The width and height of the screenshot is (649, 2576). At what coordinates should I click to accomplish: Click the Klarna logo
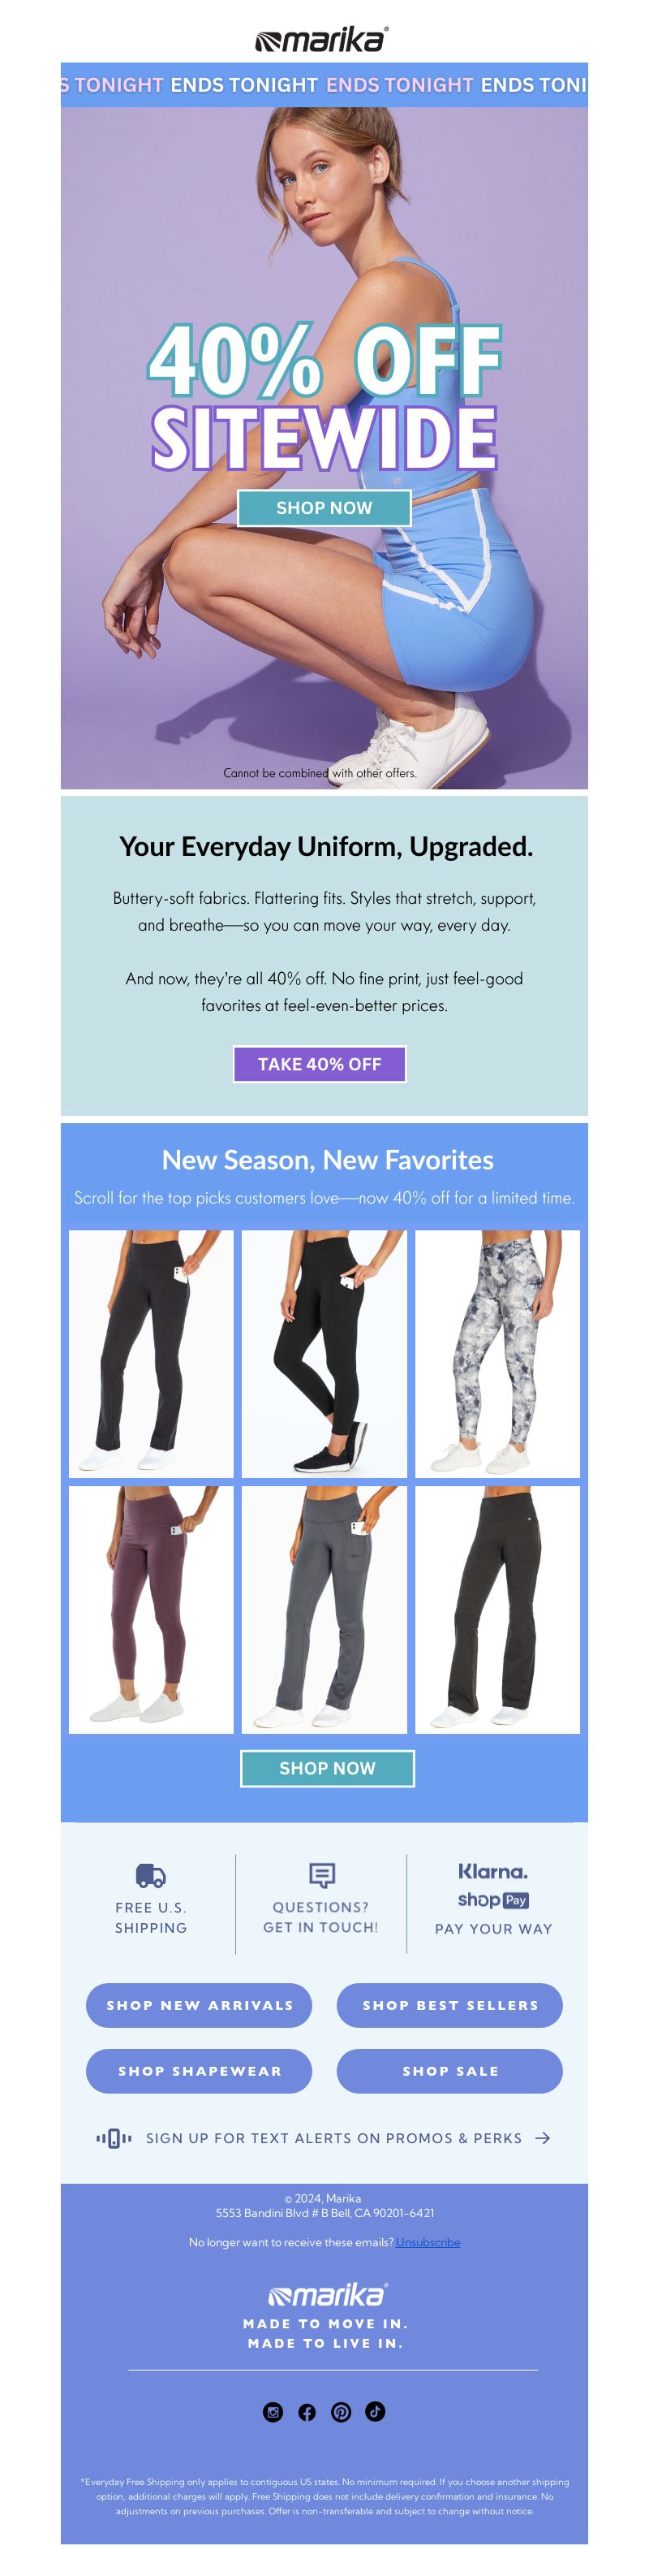tap(493, 1871)
